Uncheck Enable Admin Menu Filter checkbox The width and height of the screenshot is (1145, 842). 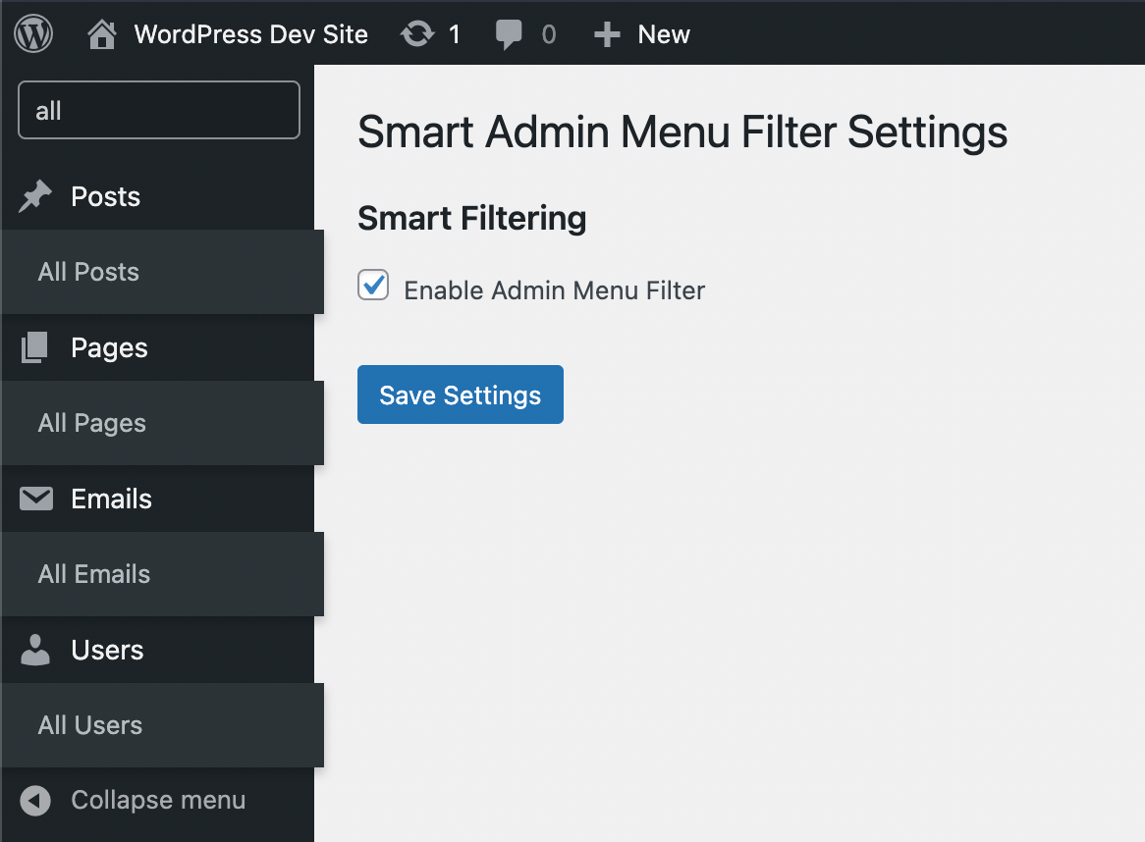(373, 285)
